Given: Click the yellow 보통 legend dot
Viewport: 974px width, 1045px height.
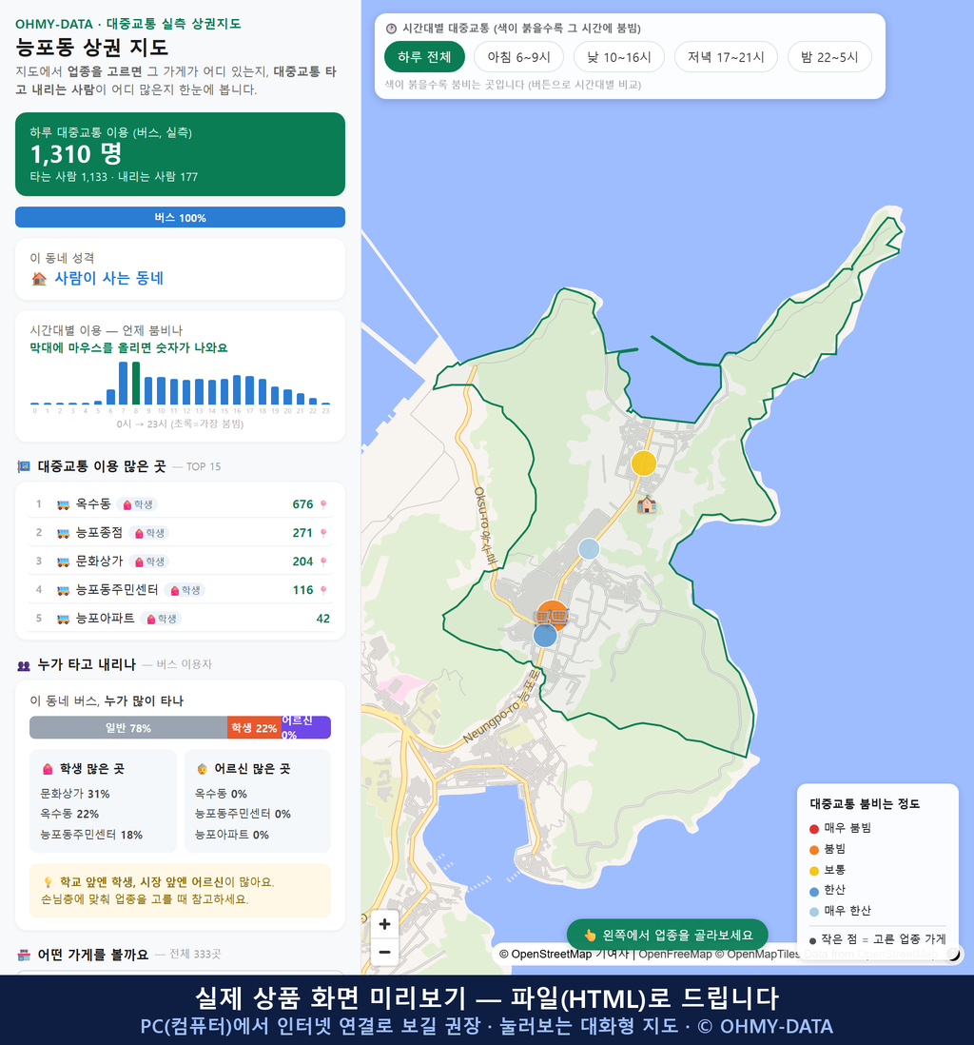Looking at the screenshot, I should coord(814,871).
